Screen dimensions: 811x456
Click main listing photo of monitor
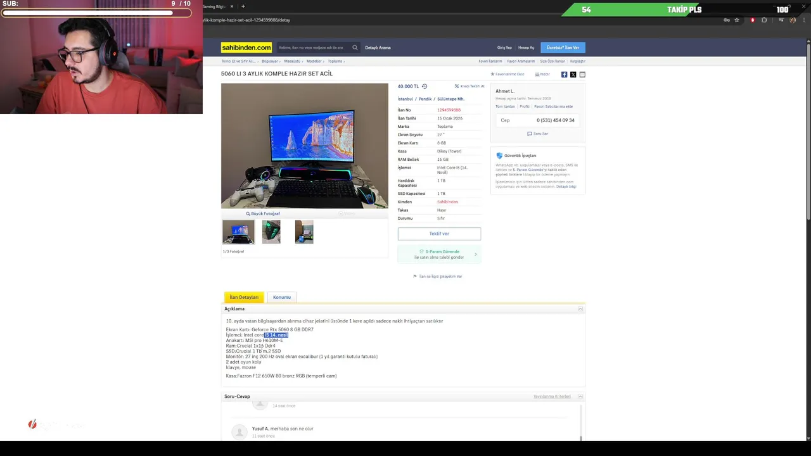tap(305, 146)
